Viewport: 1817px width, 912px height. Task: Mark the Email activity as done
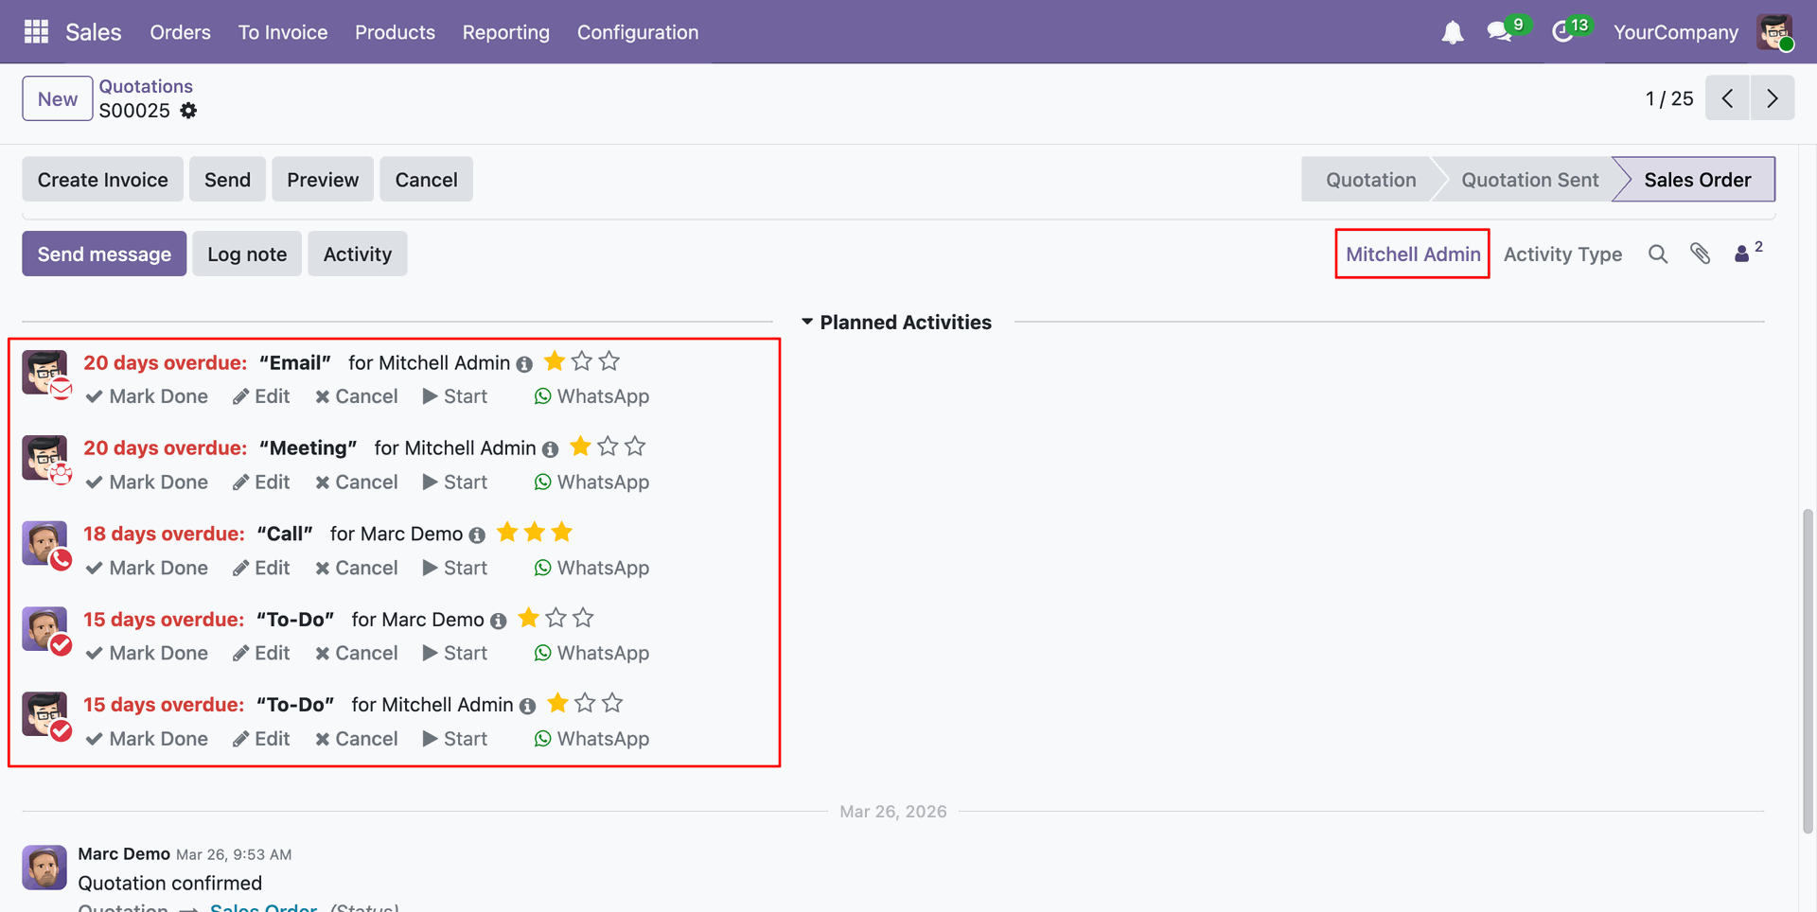(x=147, y=396)
